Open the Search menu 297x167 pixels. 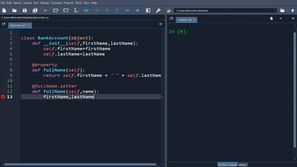point(17,3)
